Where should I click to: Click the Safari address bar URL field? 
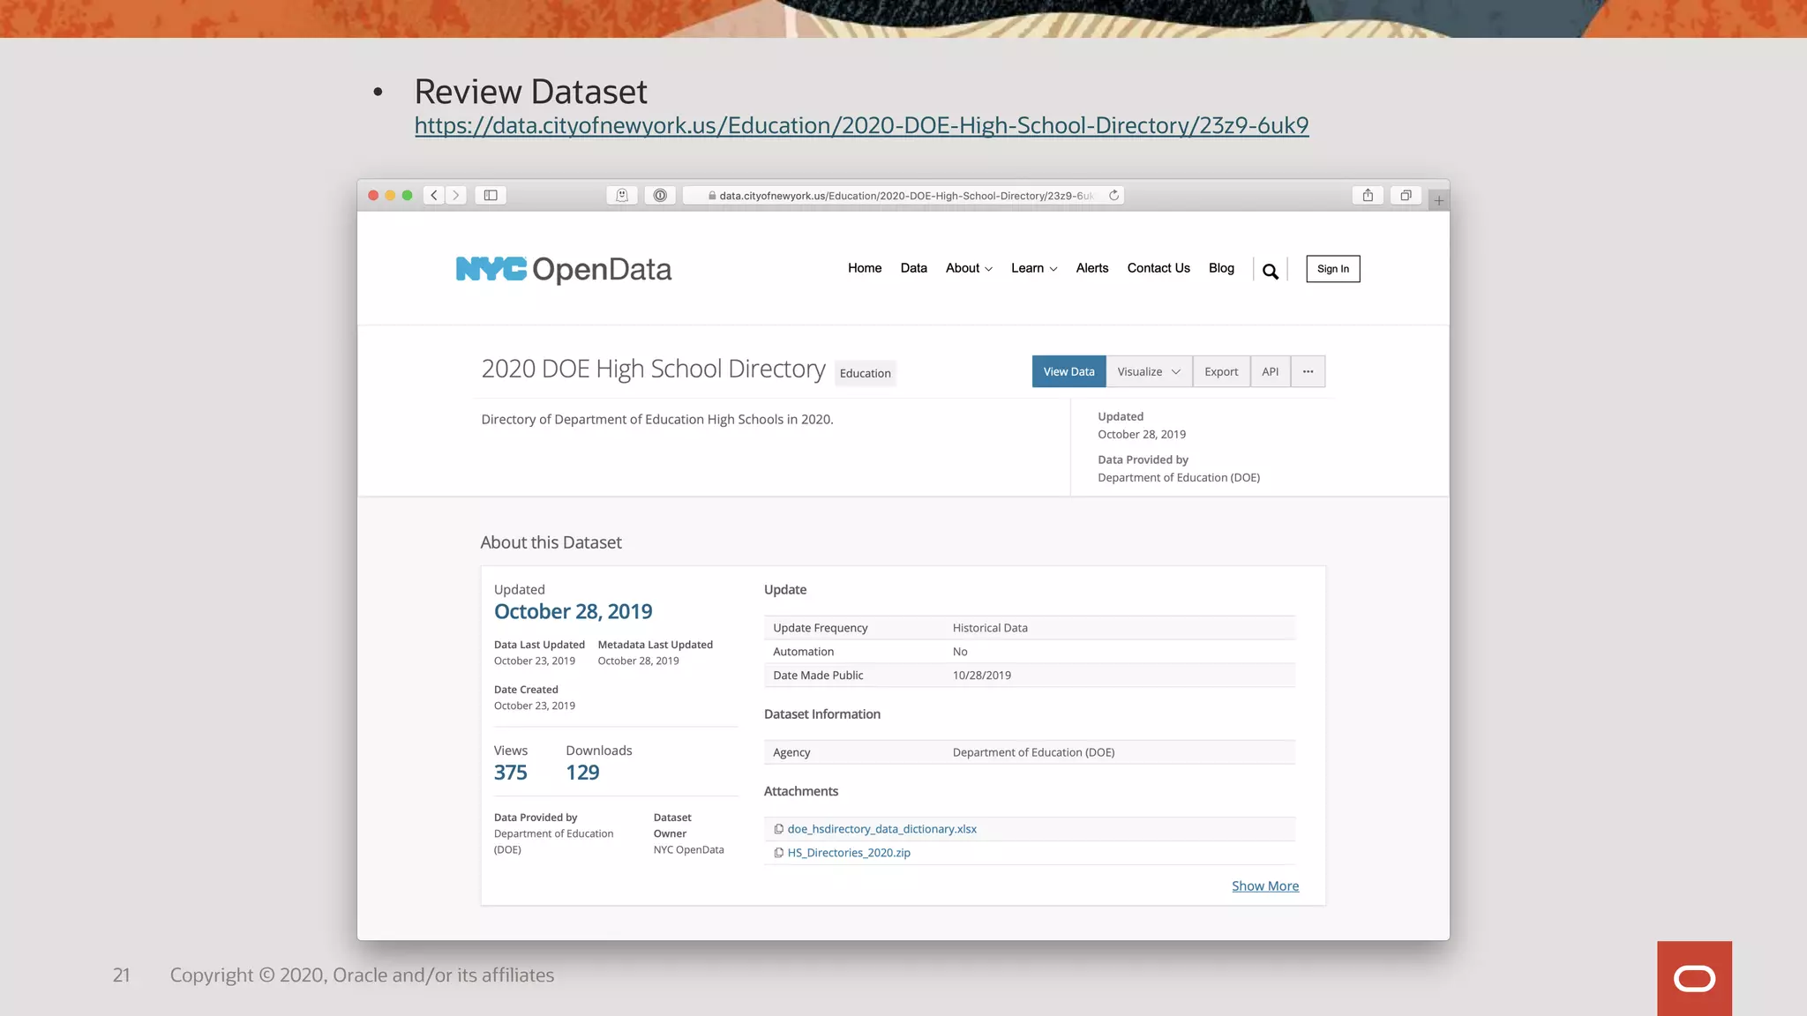tap(903, 195)
